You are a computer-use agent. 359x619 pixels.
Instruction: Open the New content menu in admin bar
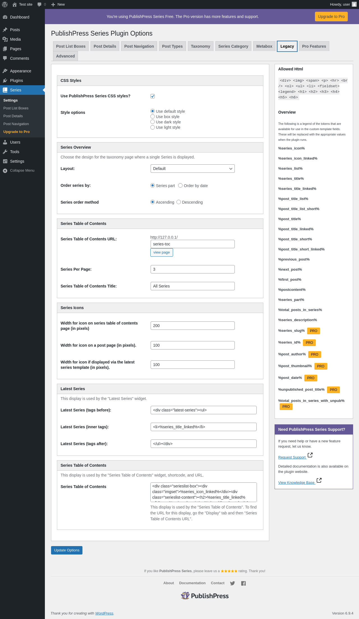[58, 4]
